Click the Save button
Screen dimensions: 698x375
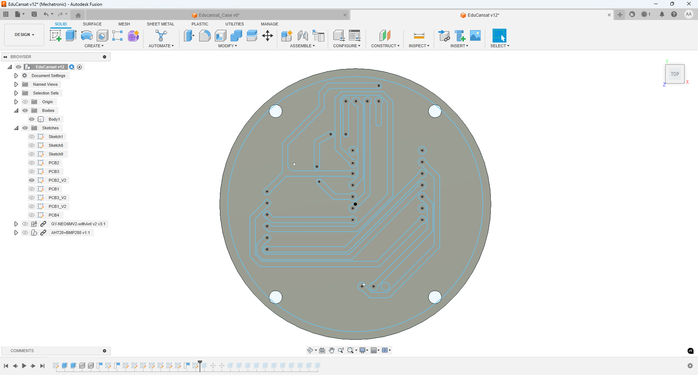[34, 14]
